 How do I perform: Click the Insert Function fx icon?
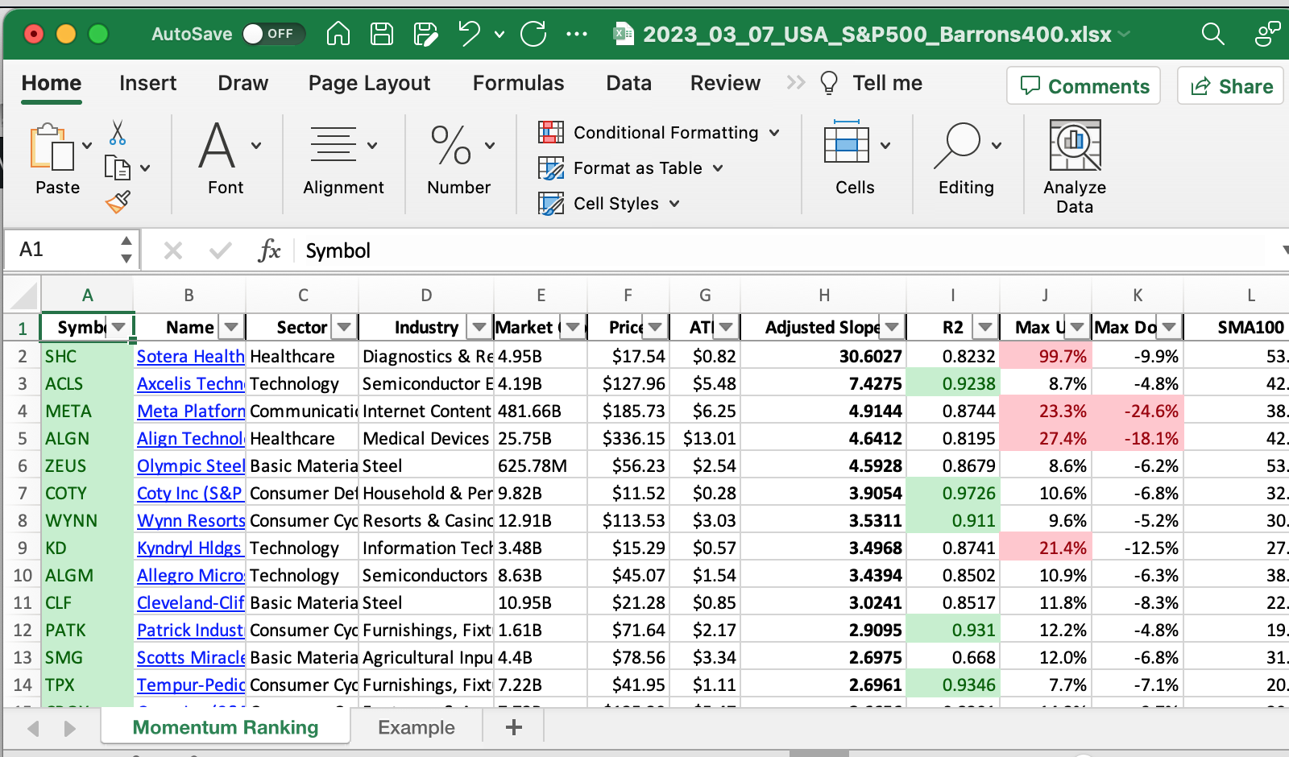pyautogui.click(x=269, y=250)
